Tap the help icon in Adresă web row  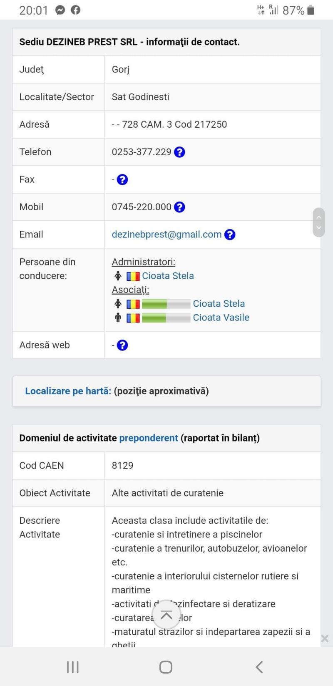(x=122, y=346)
